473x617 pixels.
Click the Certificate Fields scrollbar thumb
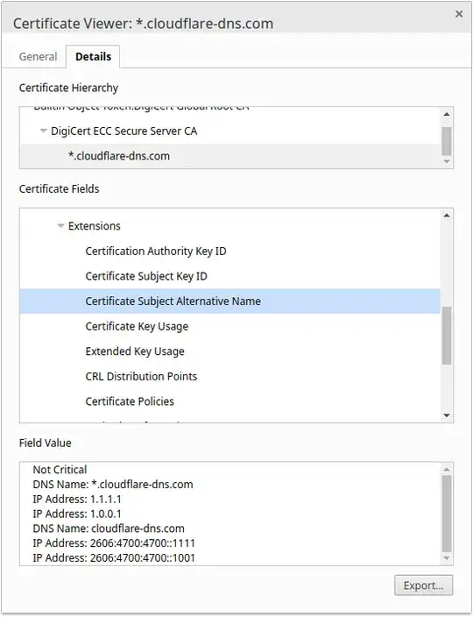click(x=446, y=336)
